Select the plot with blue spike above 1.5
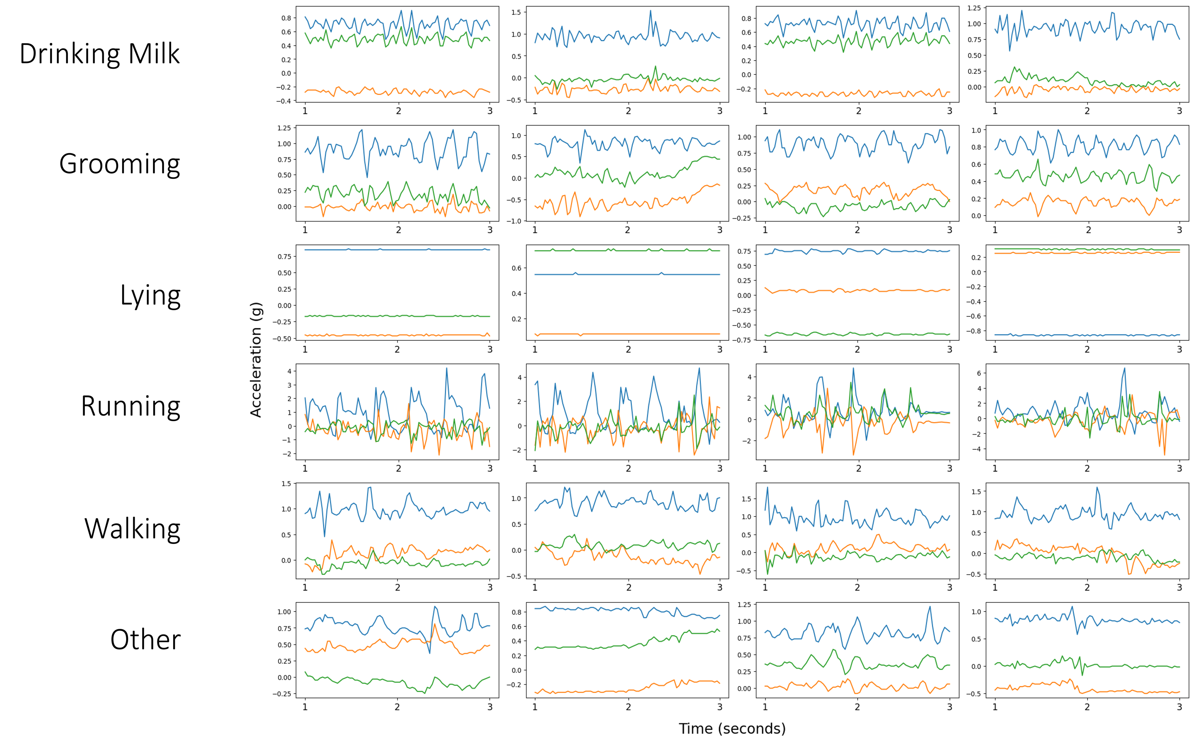The image size is (1194, 742). (627, 54)
